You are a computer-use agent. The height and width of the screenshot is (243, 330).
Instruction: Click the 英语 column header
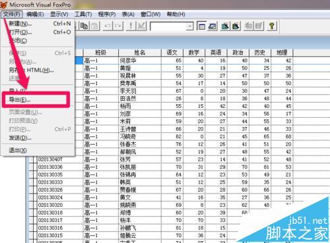pyautogui.click(x=216, y=53)
